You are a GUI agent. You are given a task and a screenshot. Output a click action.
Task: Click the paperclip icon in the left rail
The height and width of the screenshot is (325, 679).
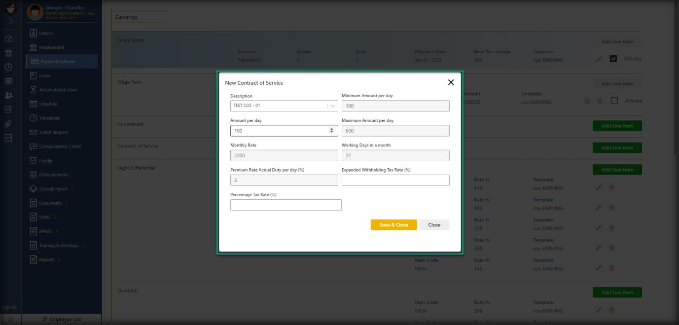click(8, 124)
